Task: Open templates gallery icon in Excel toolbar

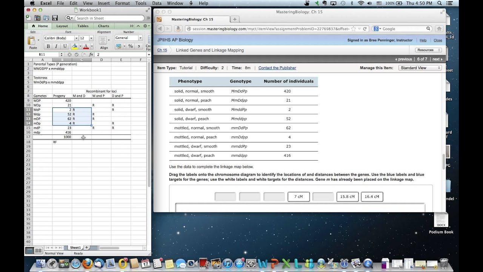Action: pos(38,18)
